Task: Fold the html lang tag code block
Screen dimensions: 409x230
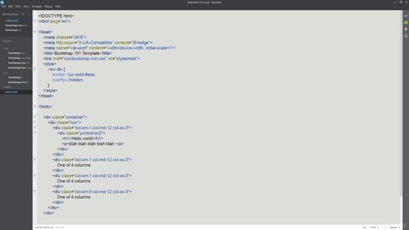Action: [x=35, y=21]
